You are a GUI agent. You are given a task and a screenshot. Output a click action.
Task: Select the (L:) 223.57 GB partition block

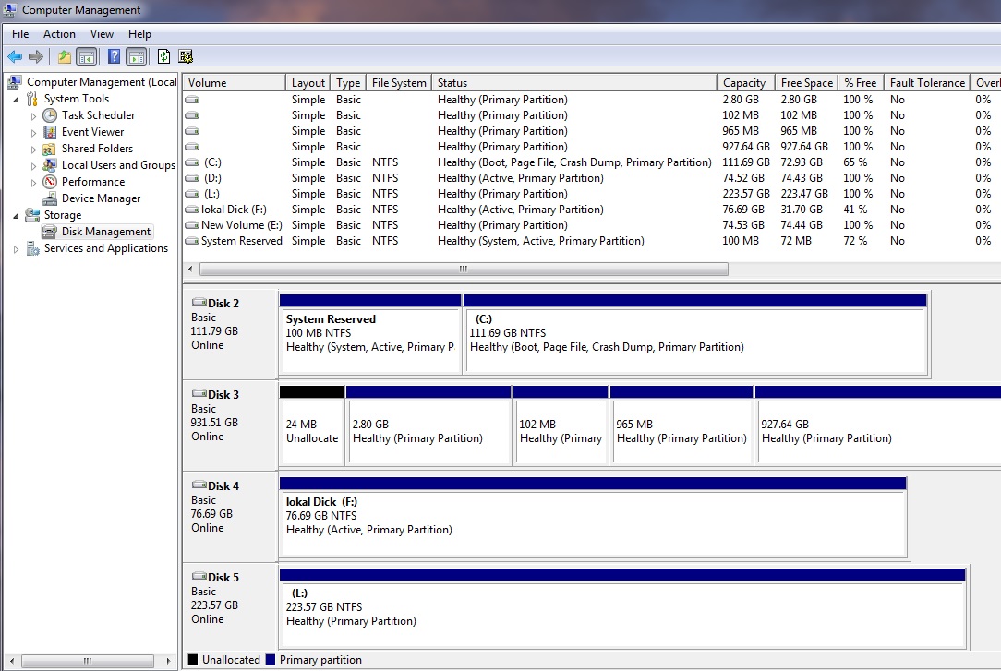[622, 608]
